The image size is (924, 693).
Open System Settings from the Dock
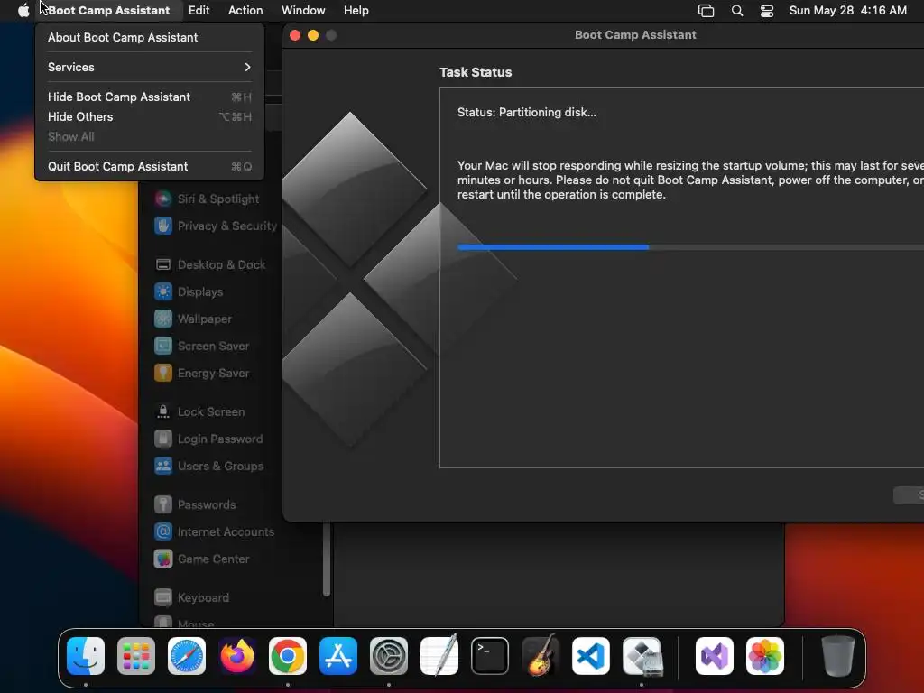click(389, 656)
